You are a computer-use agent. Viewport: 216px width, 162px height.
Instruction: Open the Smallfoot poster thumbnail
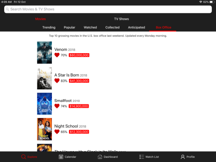(44, 104)
